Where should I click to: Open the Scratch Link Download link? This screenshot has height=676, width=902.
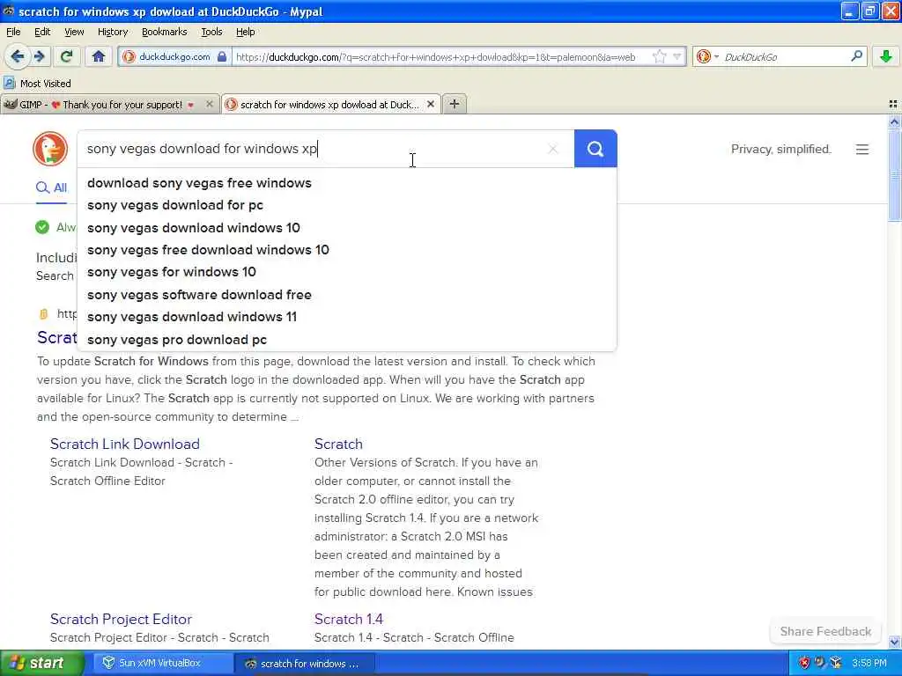(125, 444)
